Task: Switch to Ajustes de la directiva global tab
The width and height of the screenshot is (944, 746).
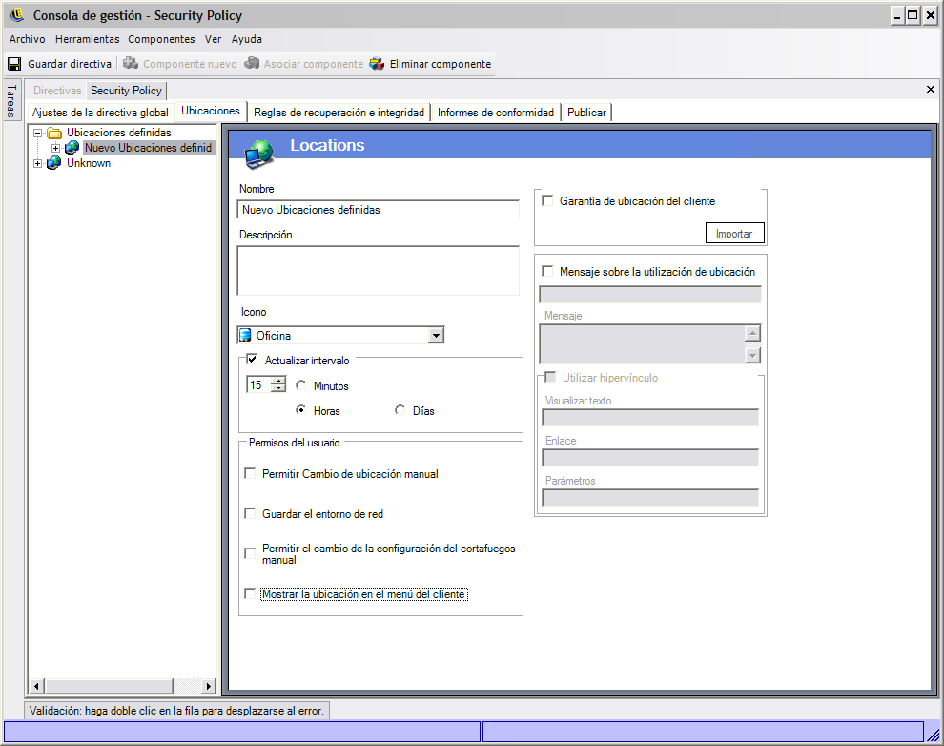Action: click(x=100, y=113)
